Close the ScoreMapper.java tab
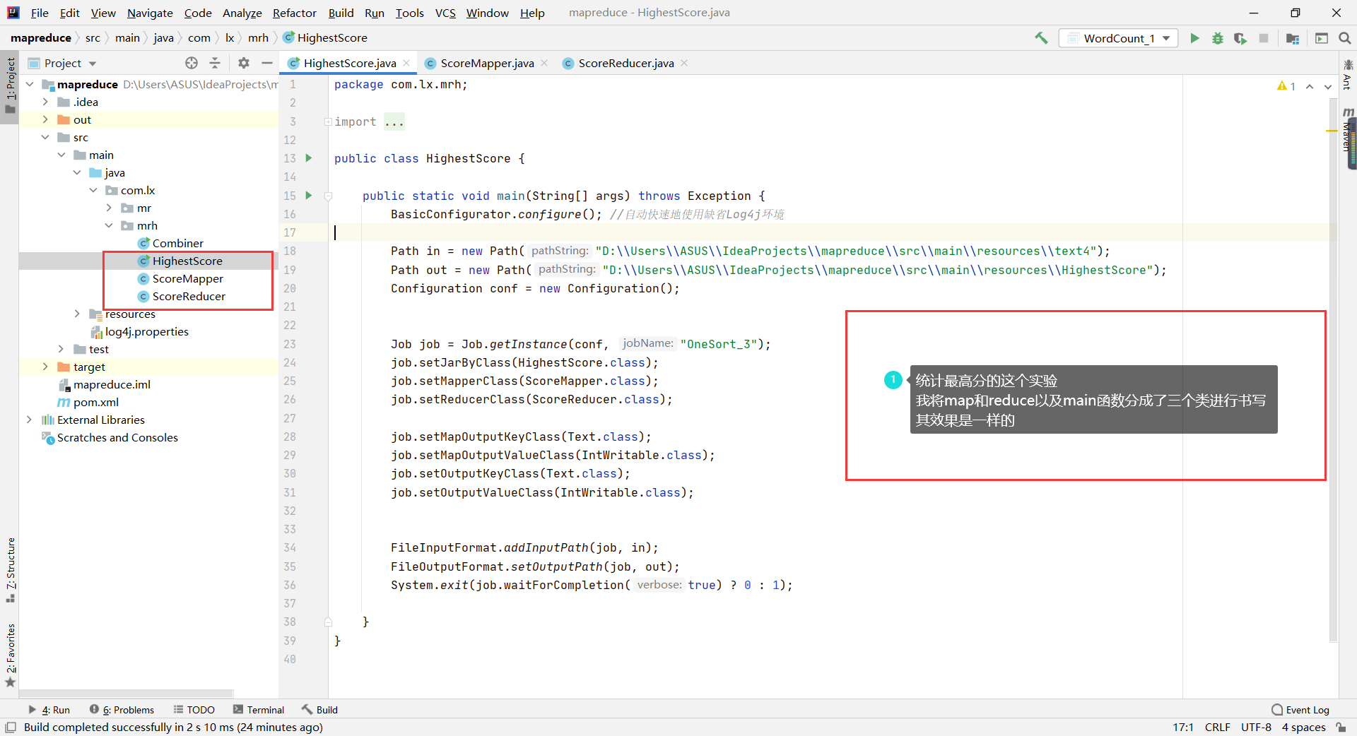Viewport: 1357px width, 736px height. (x=544, y=63)
